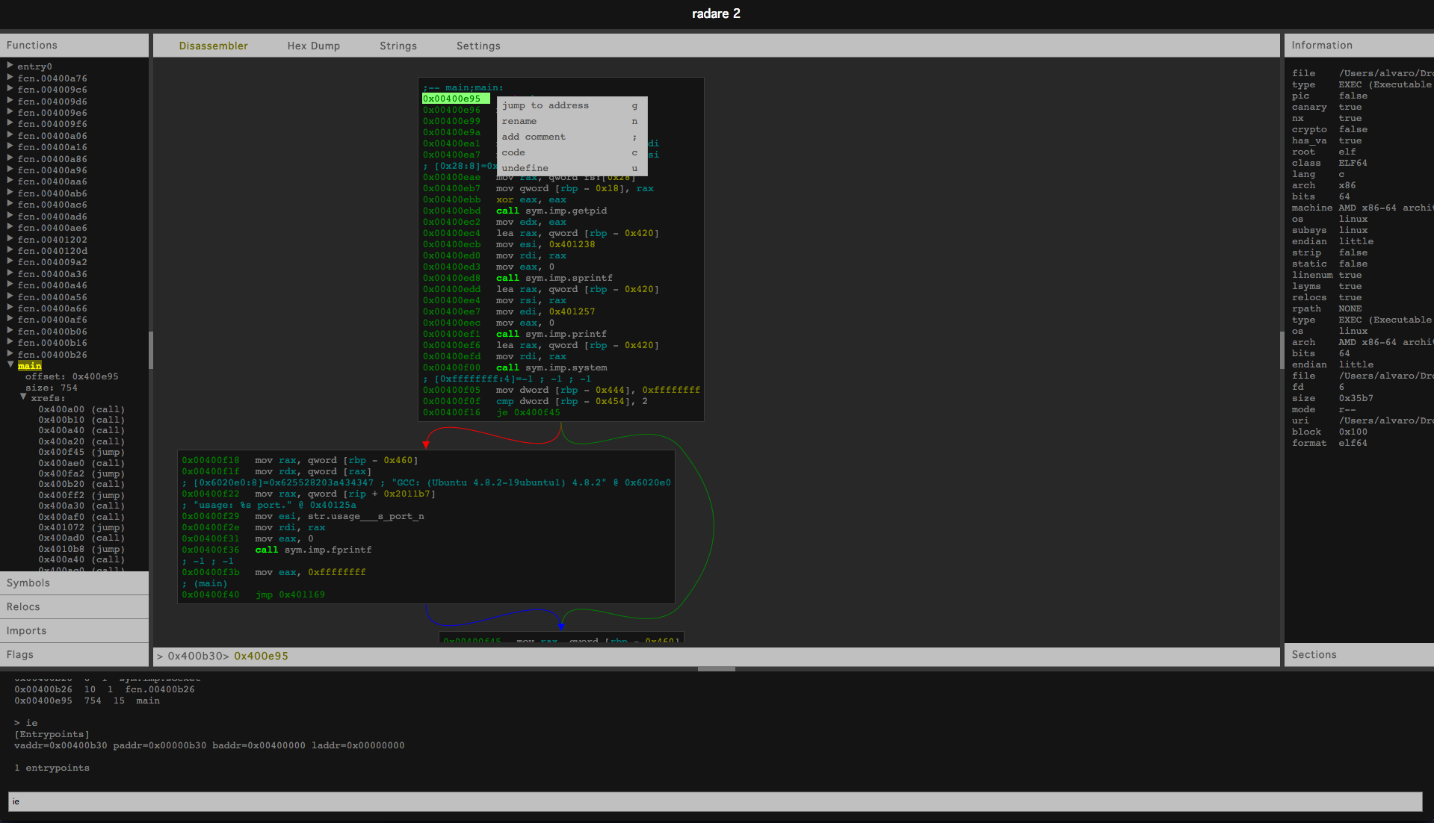Viewport: 1434px width, 823px height.
Task: Click the canary value in Information
Action: (x=1350, y=107)
